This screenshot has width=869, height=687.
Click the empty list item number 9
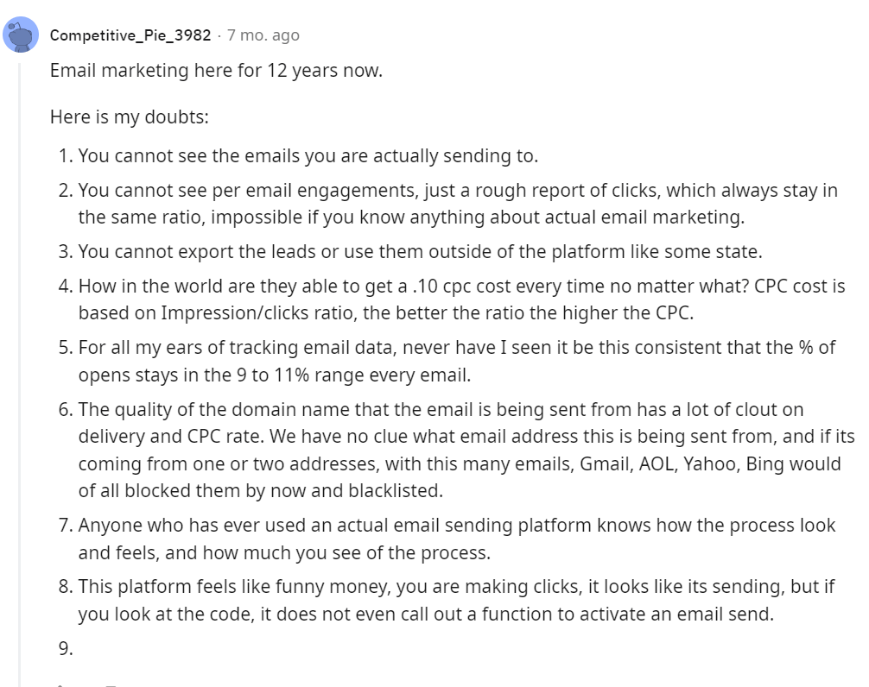point(66,648)
